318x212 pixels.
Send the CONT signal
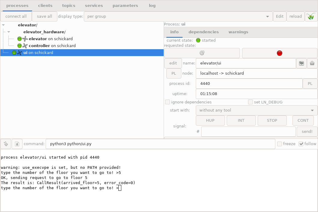tap(303, 121)
